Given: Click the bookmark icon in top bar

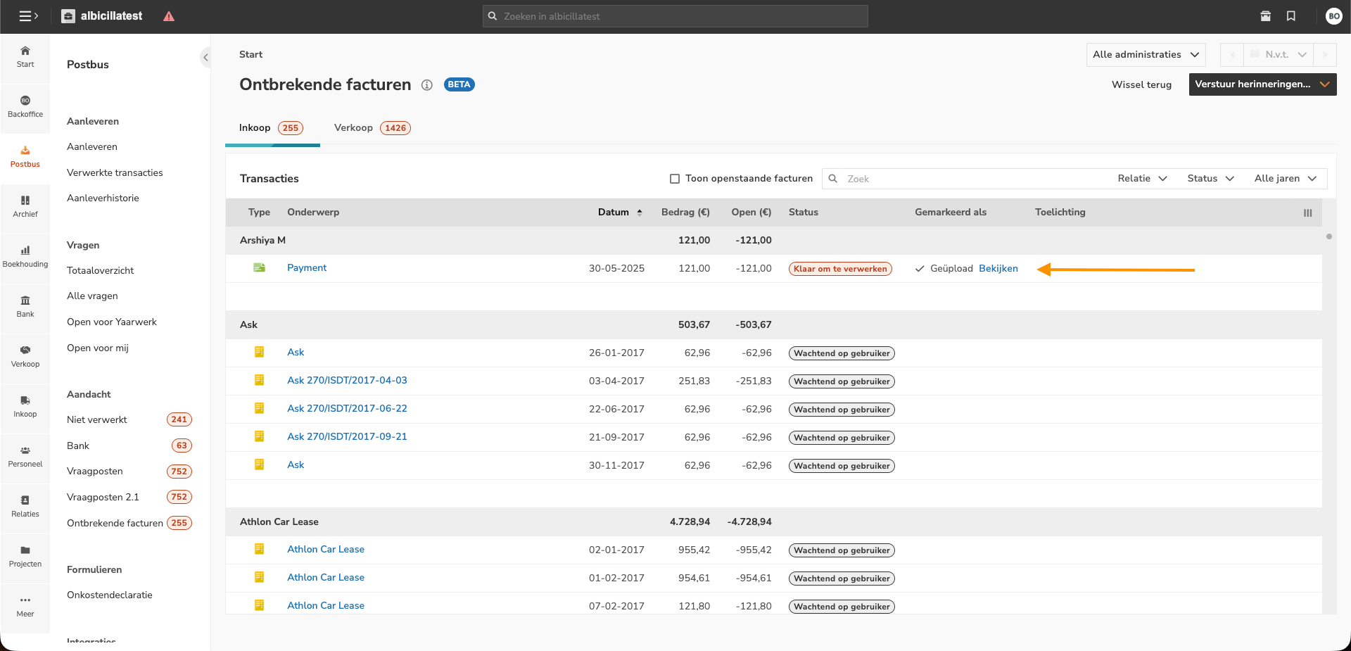Looking at the screenshot, I should coord(1291,16).
